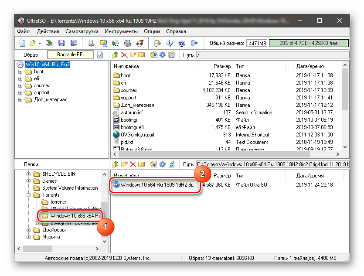364x276 pixels.
Task: Save the image with the floppy disk icon
Action: point(61,43)
